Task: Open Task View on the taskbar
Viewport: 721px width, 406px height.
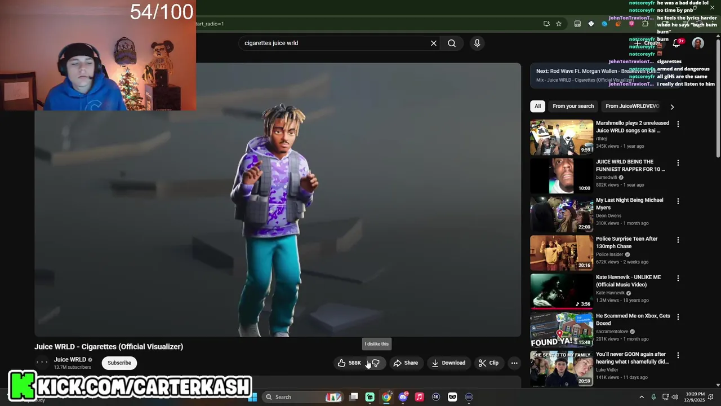Action: pyautogui.click(x=353, y=397)
